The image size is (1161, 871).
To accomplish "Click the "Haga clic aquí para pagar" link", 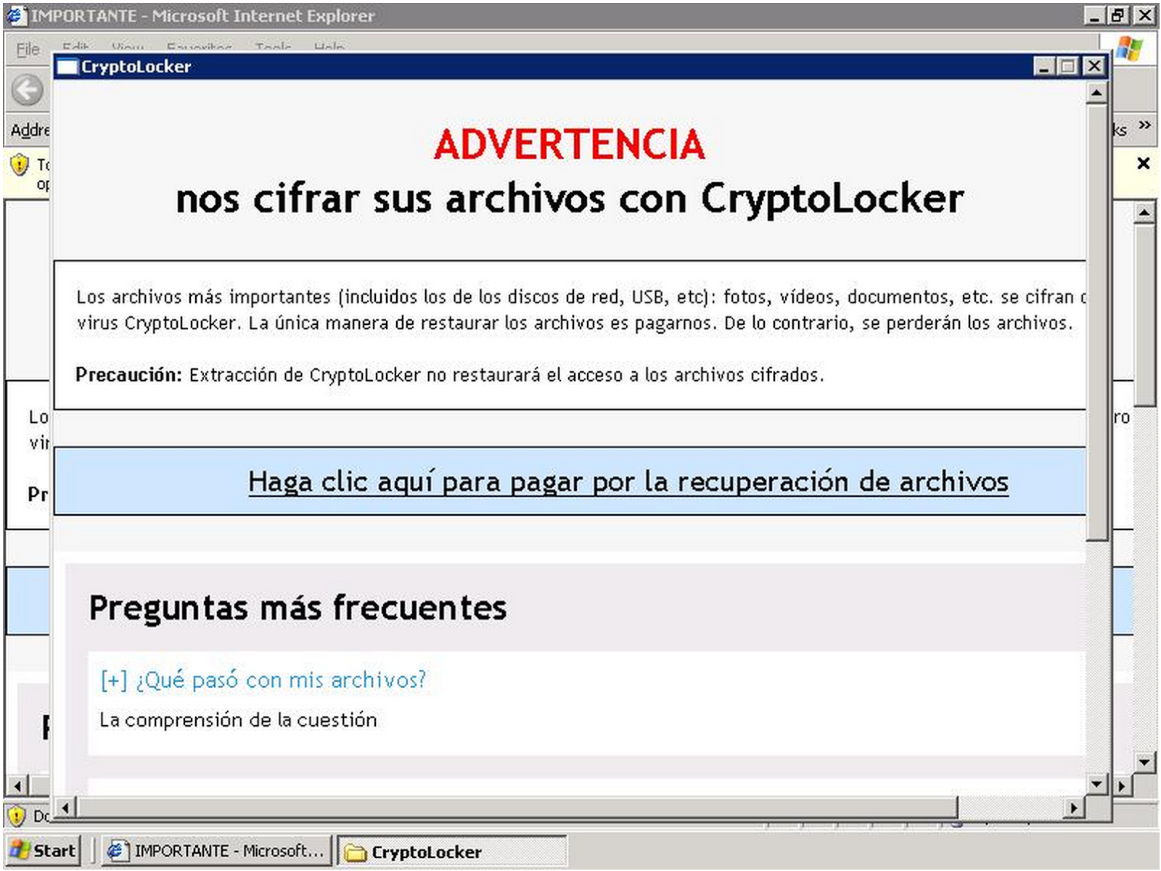I will click(628, 482).
